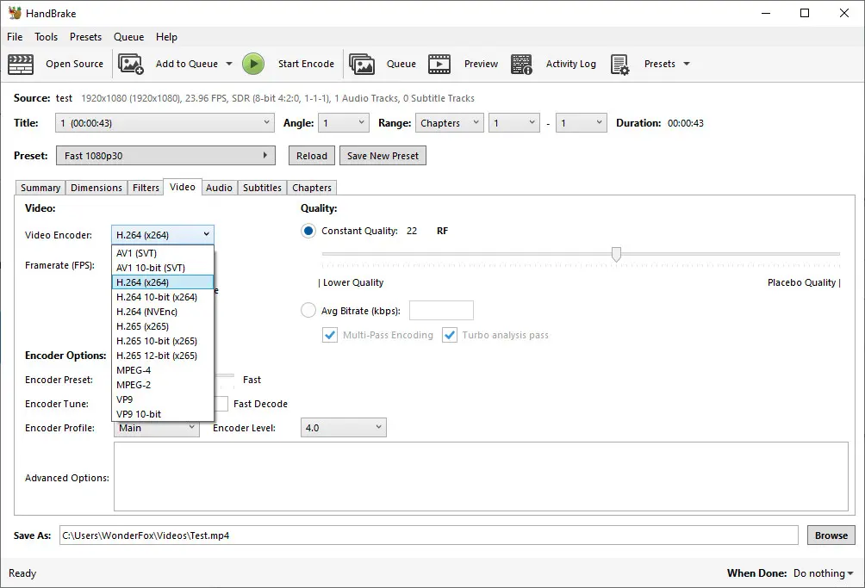Click the Save As file path field
Screen dimensions: 865x588
pyautogui.click(x=429, y=535)
